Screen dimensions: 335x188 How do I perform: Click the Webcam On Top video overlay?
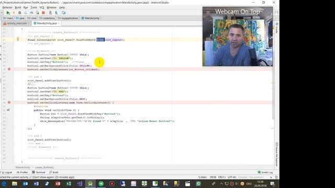click(238, 37)
